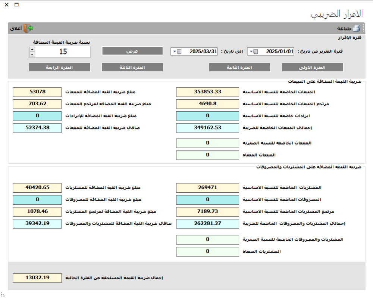
Task: Open calendar icon of the from-date picker
Action: click(x=256, y=52)
